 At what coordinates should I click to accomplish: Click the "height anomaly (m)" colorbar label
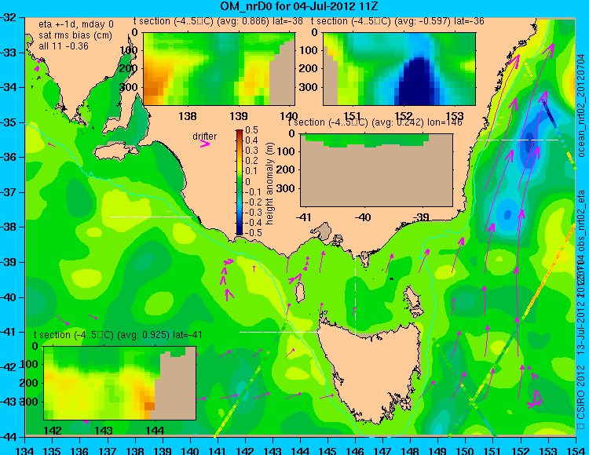tap(269, 184)
